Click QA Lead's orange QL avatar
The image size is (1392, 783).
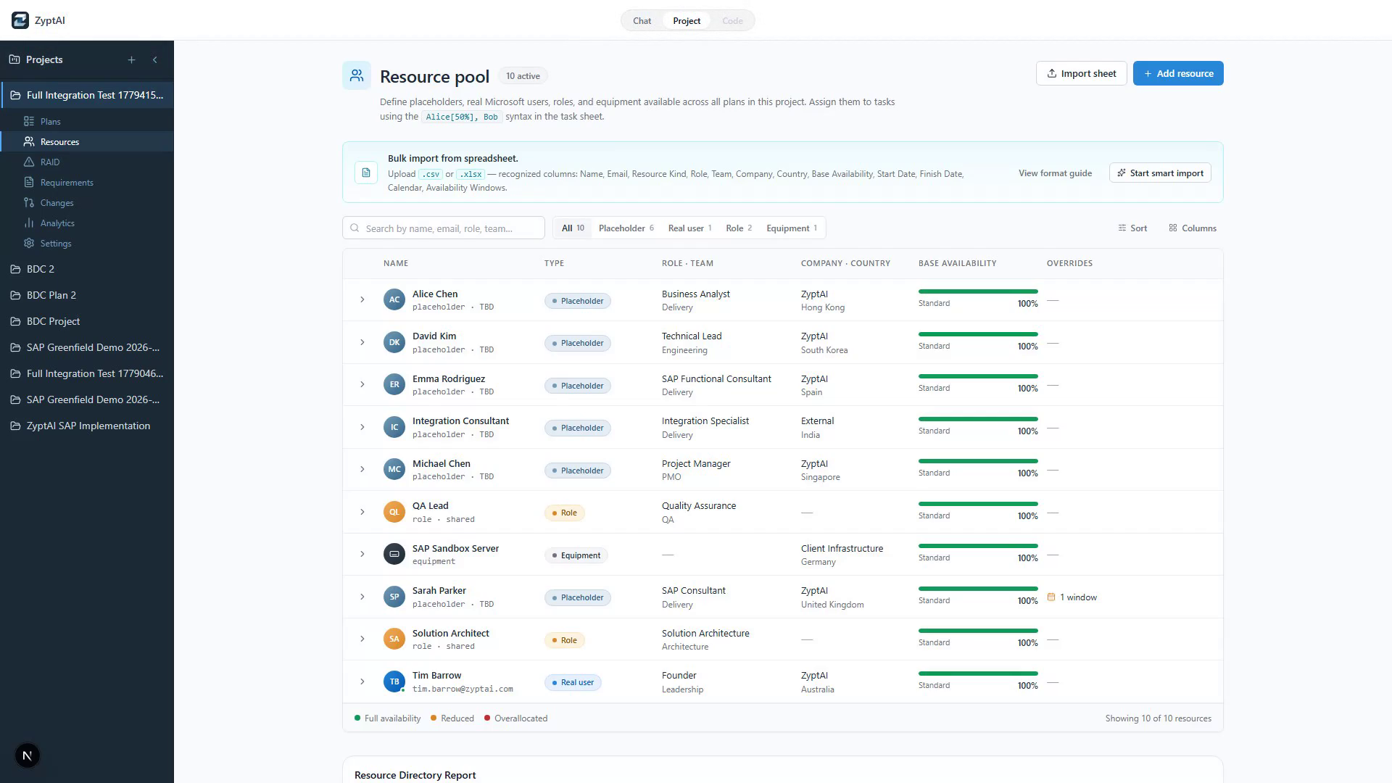click(394, 512)
